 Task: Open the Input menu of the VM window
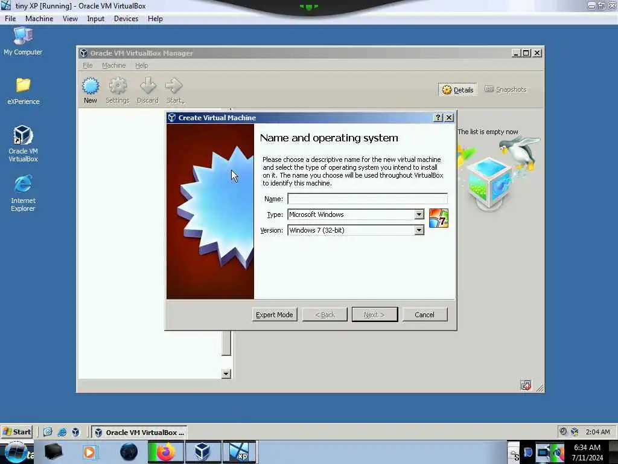coord(96,19)
